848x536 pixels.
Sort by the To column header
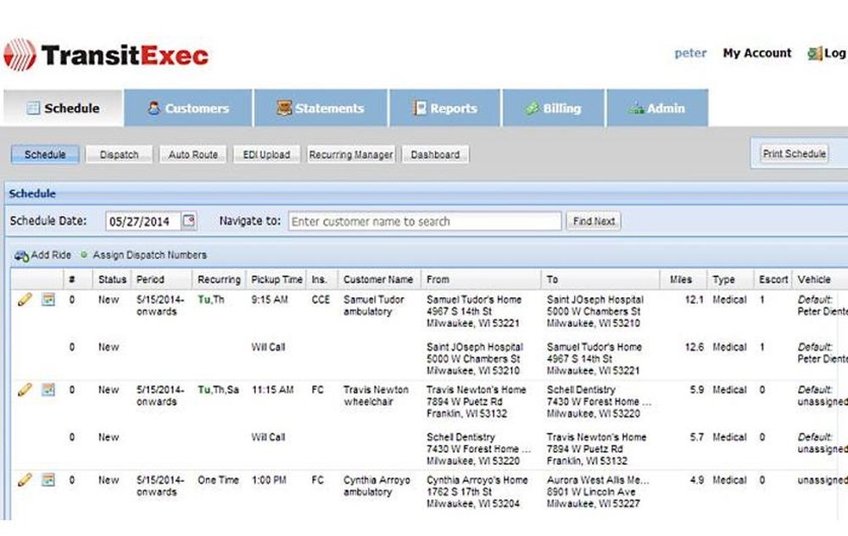[x=600, y=279]
